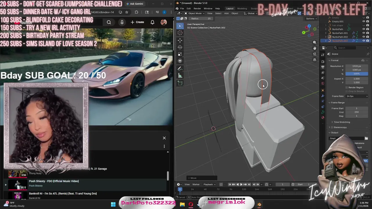Hide NurbsPath.001 with its eye icon
This screenshot has width=372, height=209.
click(364, 33)
